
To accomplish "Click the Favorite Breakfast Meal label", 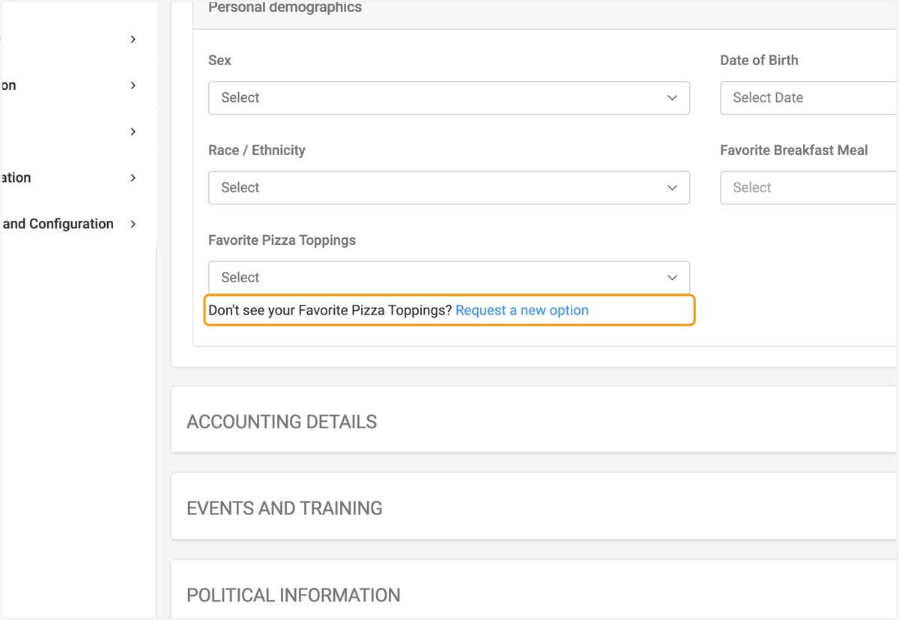I will [x=793, y=151].
